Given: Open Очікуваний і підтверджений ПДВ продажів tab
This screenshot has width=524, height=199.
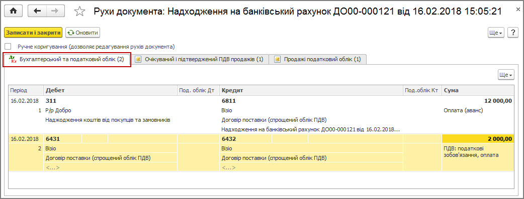Looking at the screenshot, I should tap(200, 60).
